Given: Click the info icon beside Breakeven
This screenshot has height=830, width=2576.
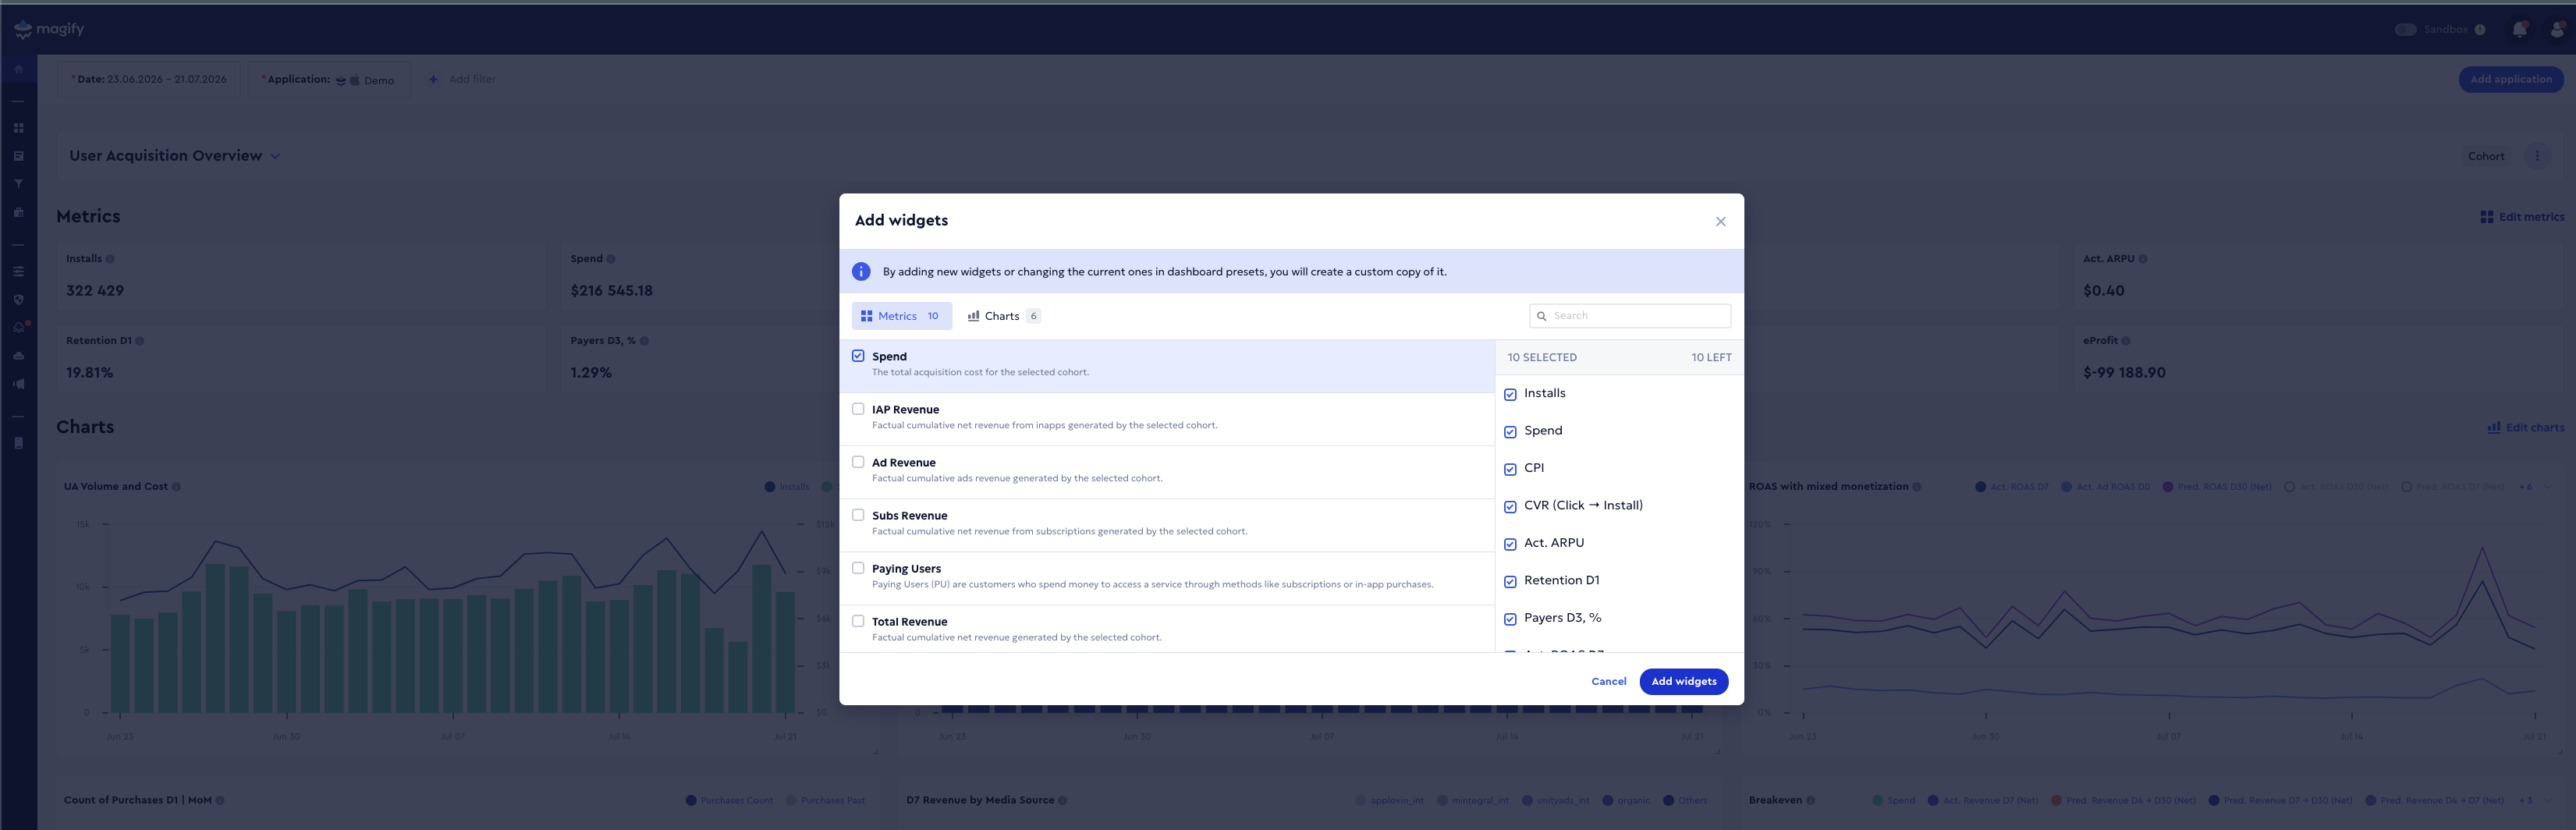Looking at the screenshot, I should [1811, 800].
